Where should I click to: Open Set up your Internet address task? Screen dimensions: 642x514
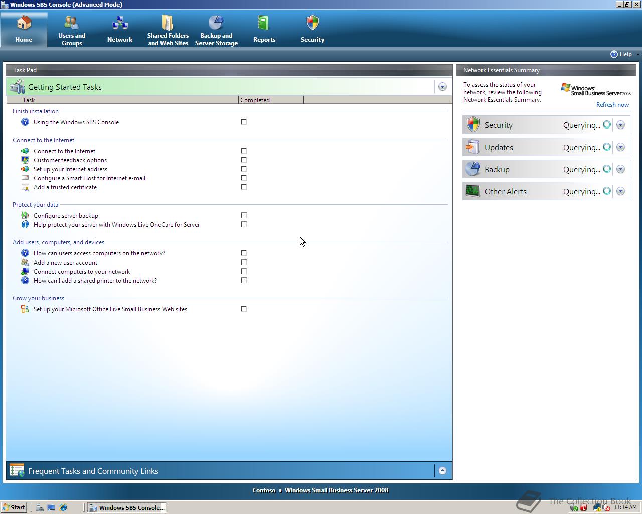70,169
